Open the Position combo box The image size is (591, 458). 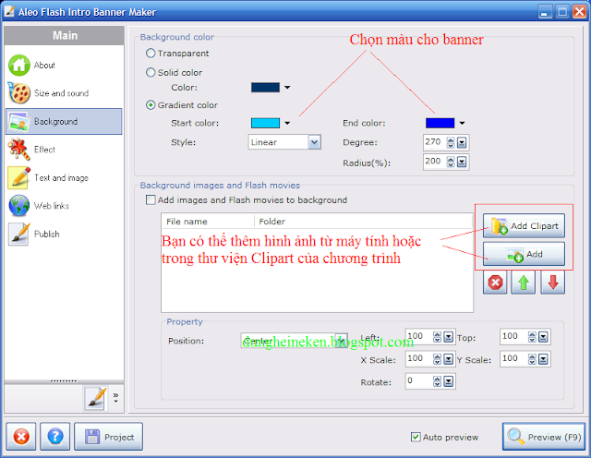click(x=295, y=341)
